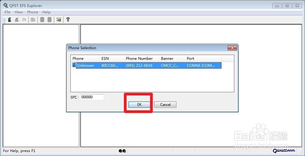Click the COM66 port cell
The image size is (305, 156).
click(x=201, y=65)
